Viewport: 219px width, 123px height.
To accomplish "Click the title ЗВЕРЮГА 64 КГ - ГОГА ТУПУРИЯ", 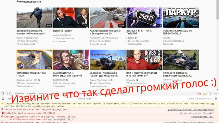I will pyautogui.click(x=139, y=32).
